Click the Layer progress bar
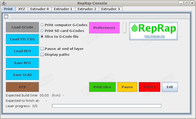Image resolution: width=196 pixels, height=119 pixels. pos(106,106)
